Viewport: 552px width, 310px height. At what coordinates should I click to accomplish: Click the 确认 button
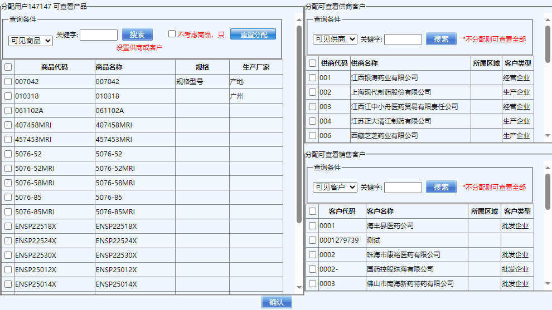(277, 302)
